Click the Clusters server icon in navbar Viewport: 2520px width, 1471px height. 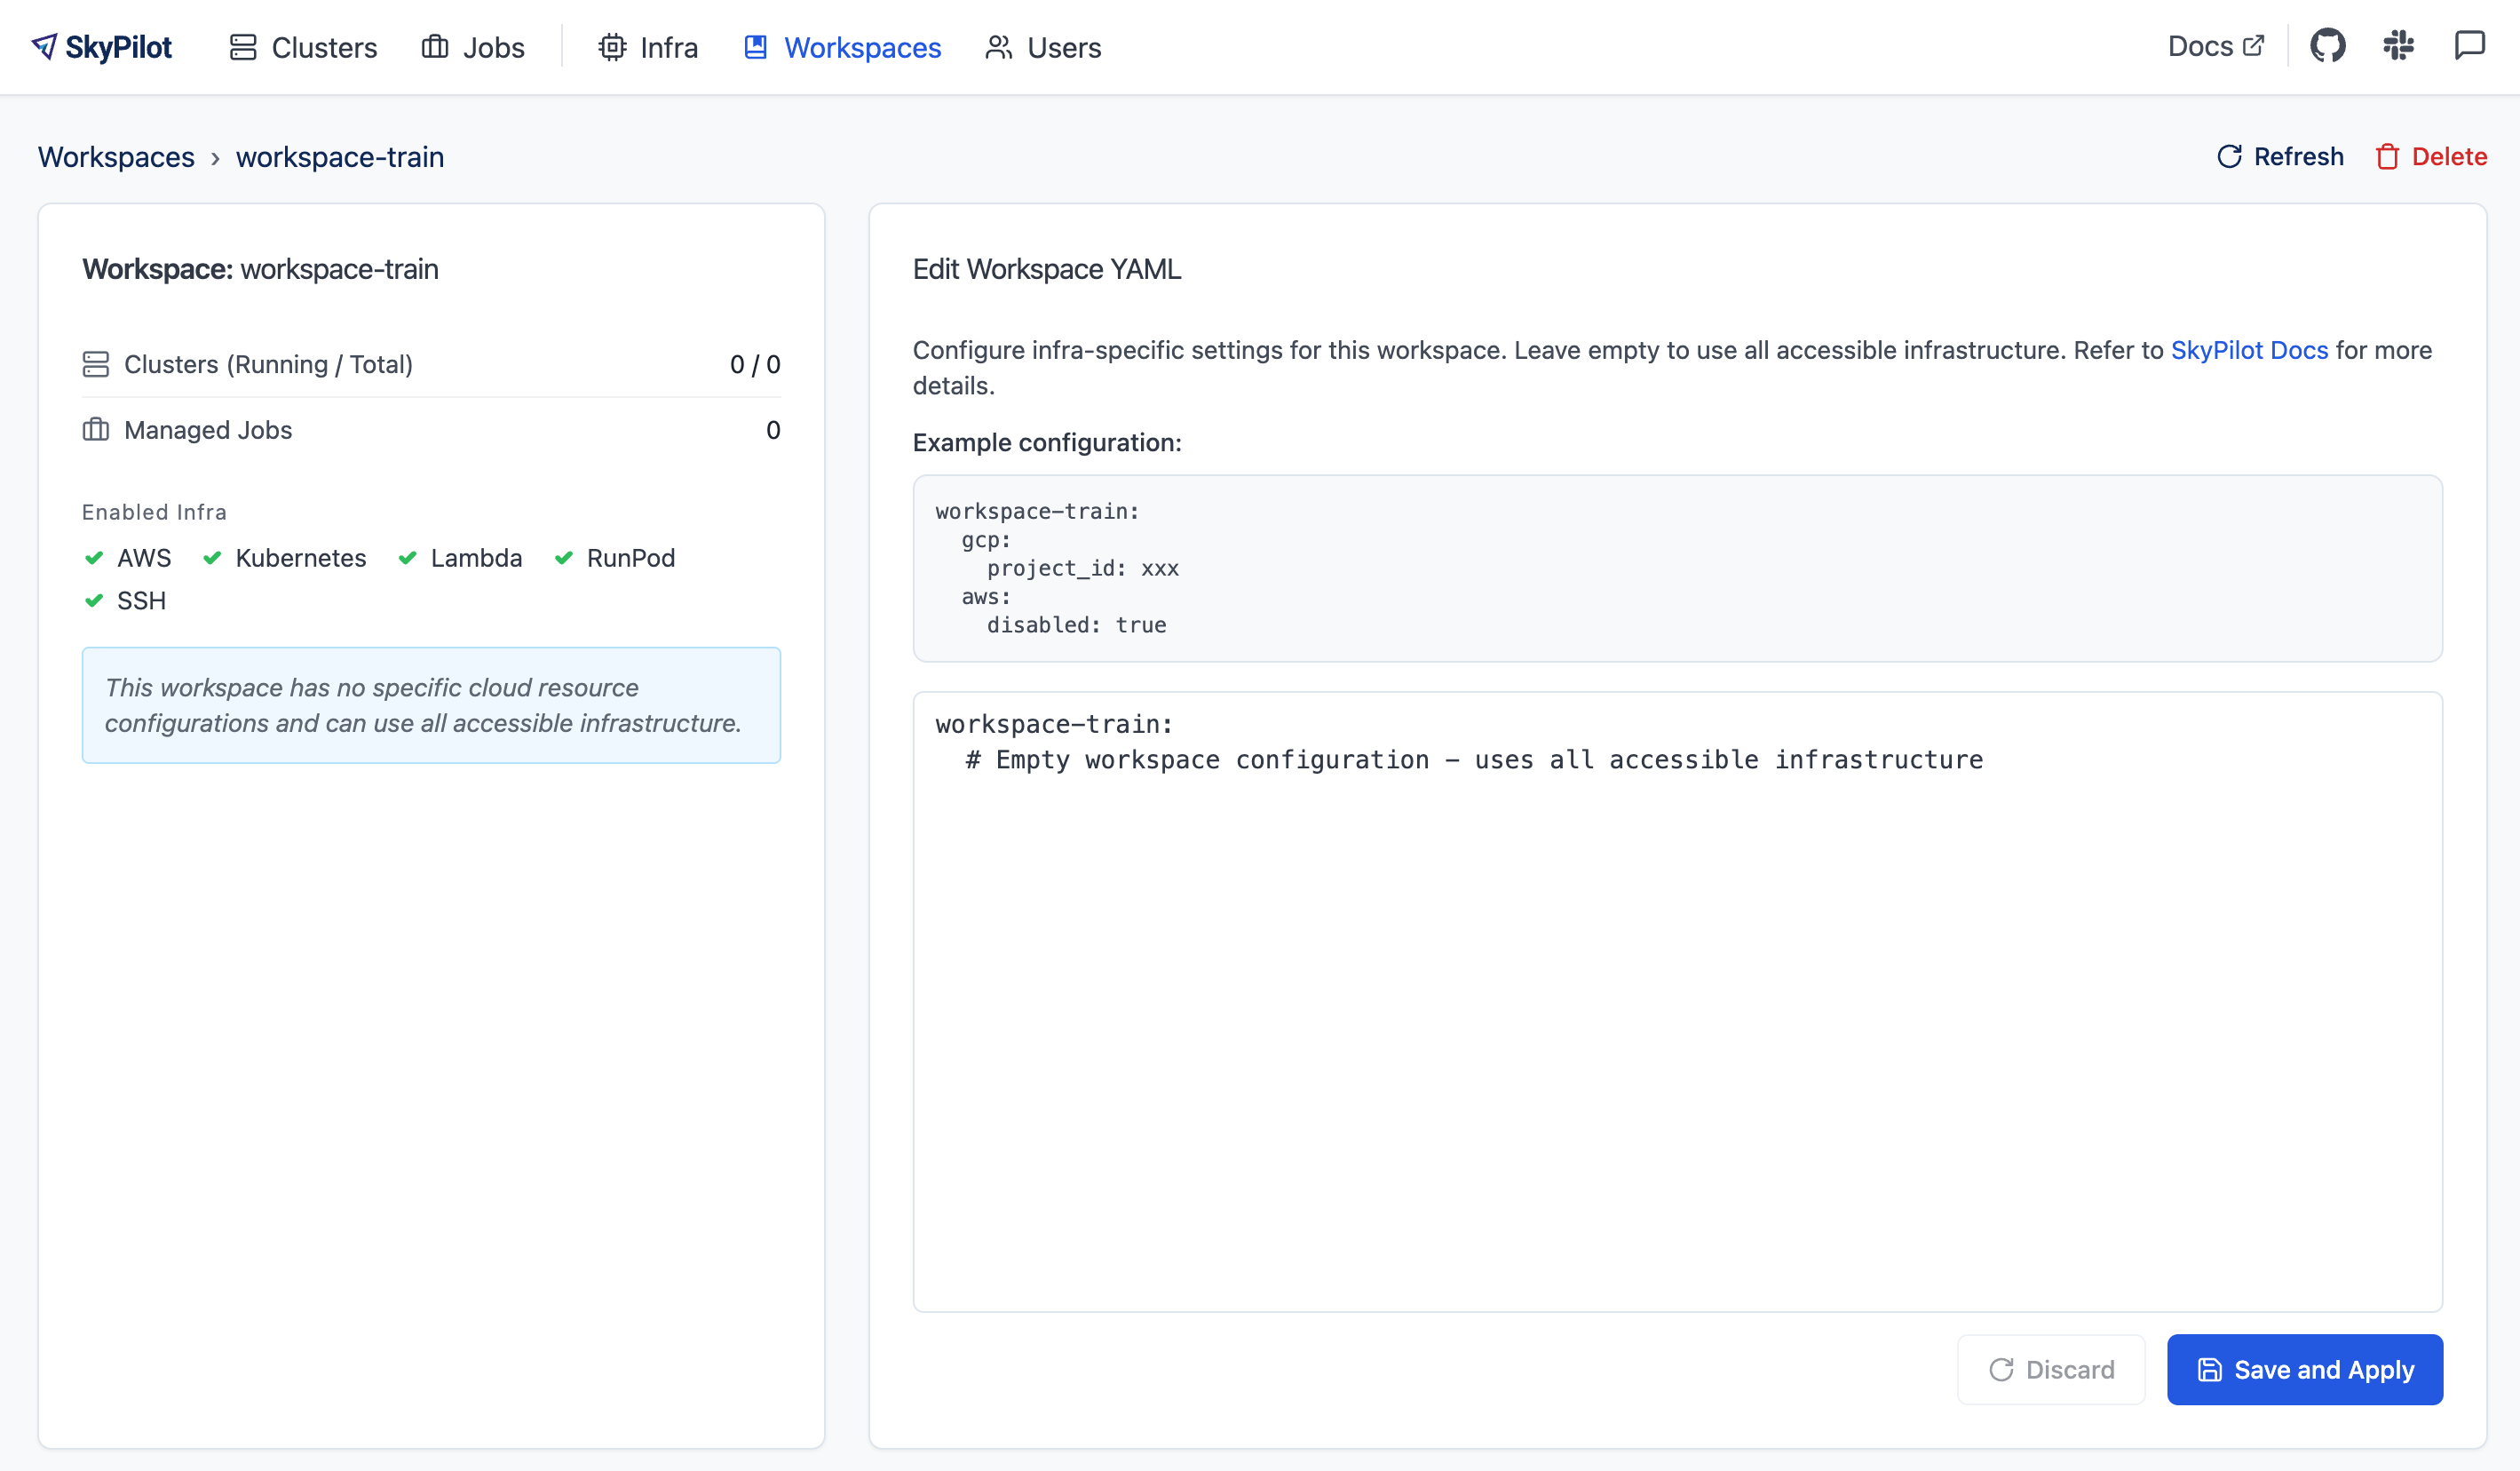pos(243,47)
